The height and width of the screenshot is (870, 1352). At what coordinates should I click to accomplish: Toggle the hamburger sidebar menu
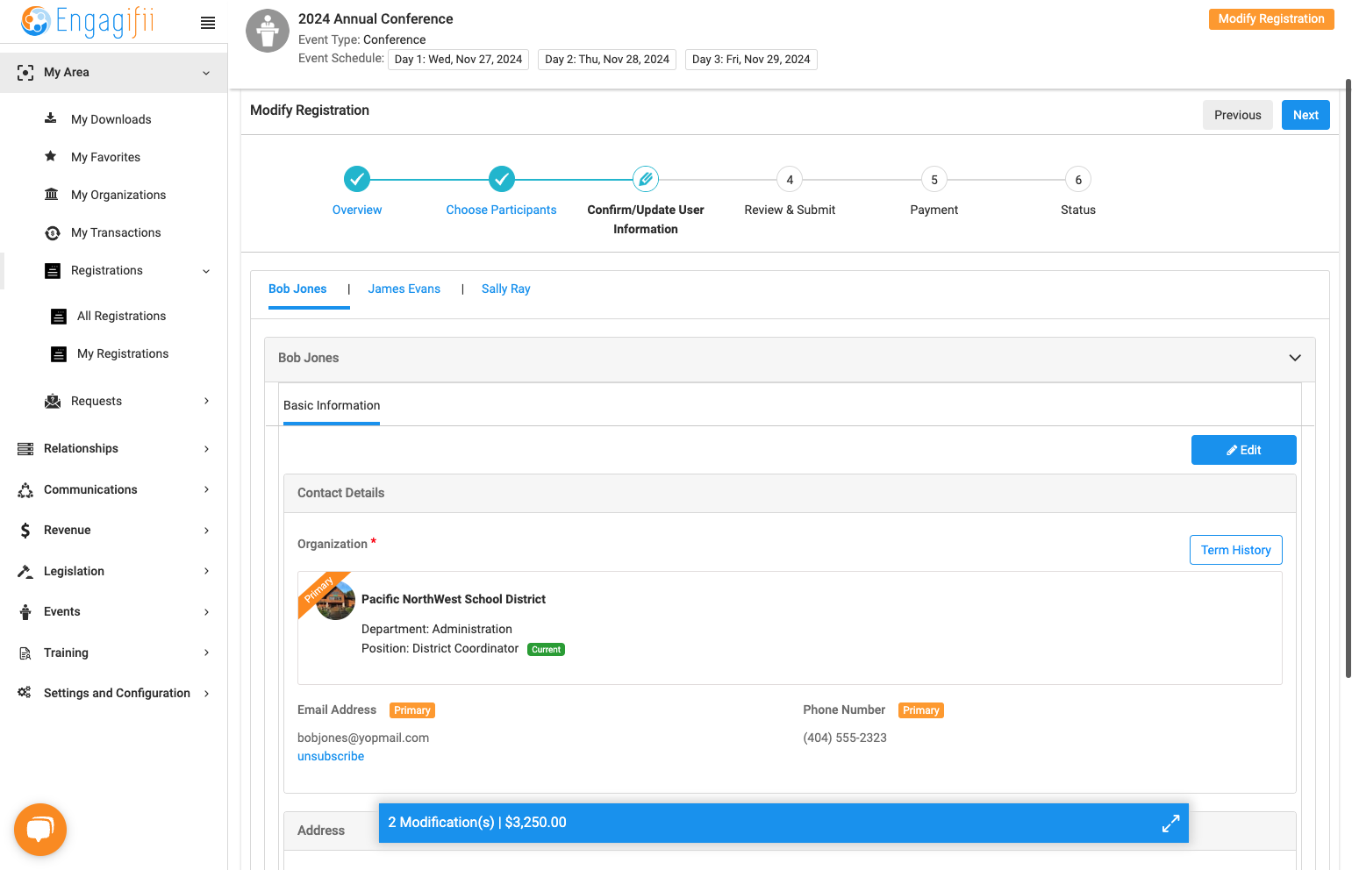(208, 23)
